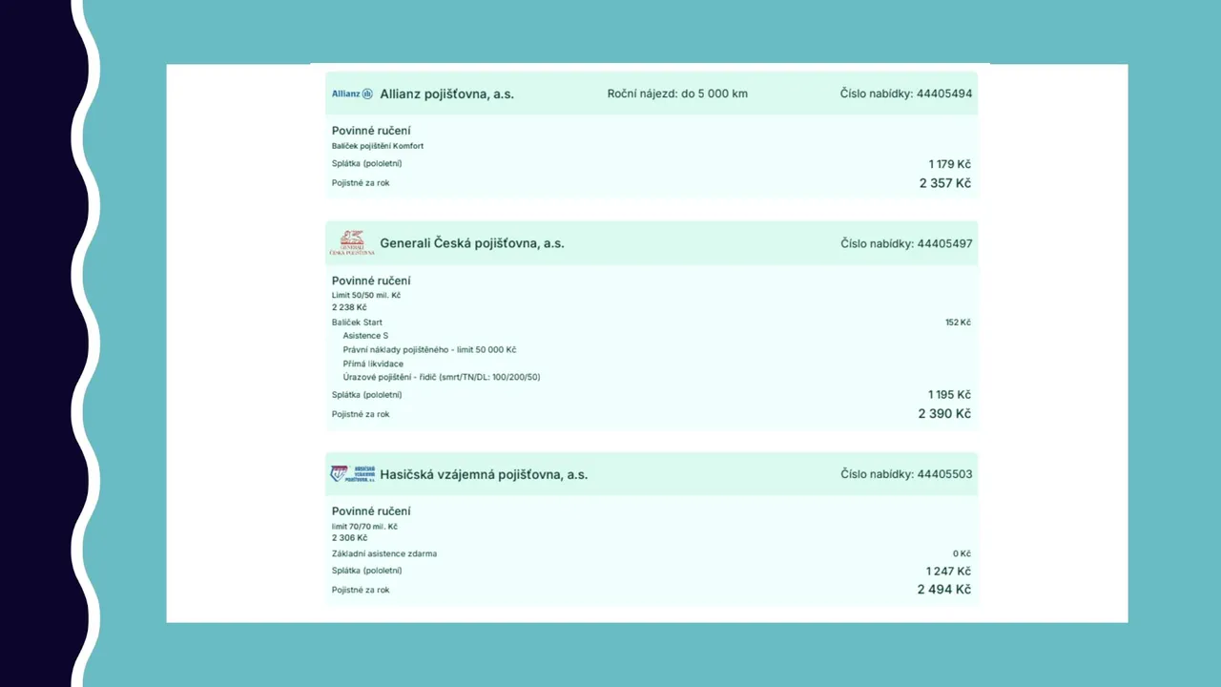Click "Přímá likvidace"
Viewport: 1221px width, 687px height.
(373, 364)
